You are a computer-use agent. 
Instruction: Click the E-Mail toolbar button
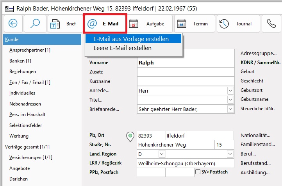[105, 24]
